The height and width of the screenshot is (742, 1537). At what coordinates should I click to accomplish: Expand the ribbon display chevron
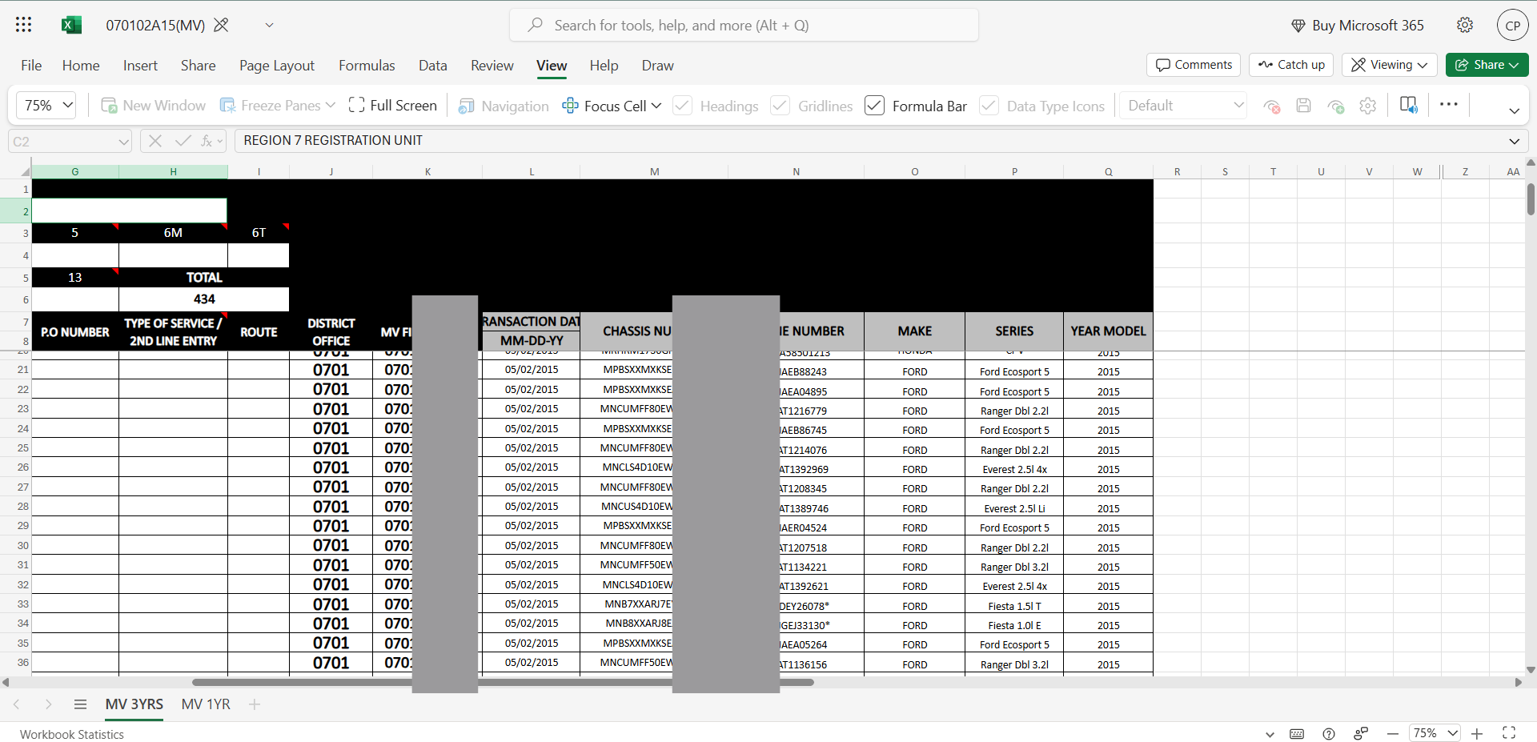click(x=1514, y=111)
